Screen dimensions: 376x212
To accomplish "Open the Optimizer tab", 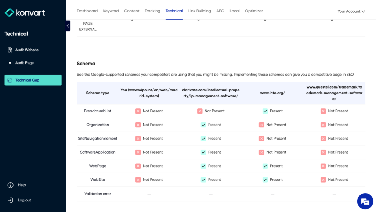I will click(254, 11).
